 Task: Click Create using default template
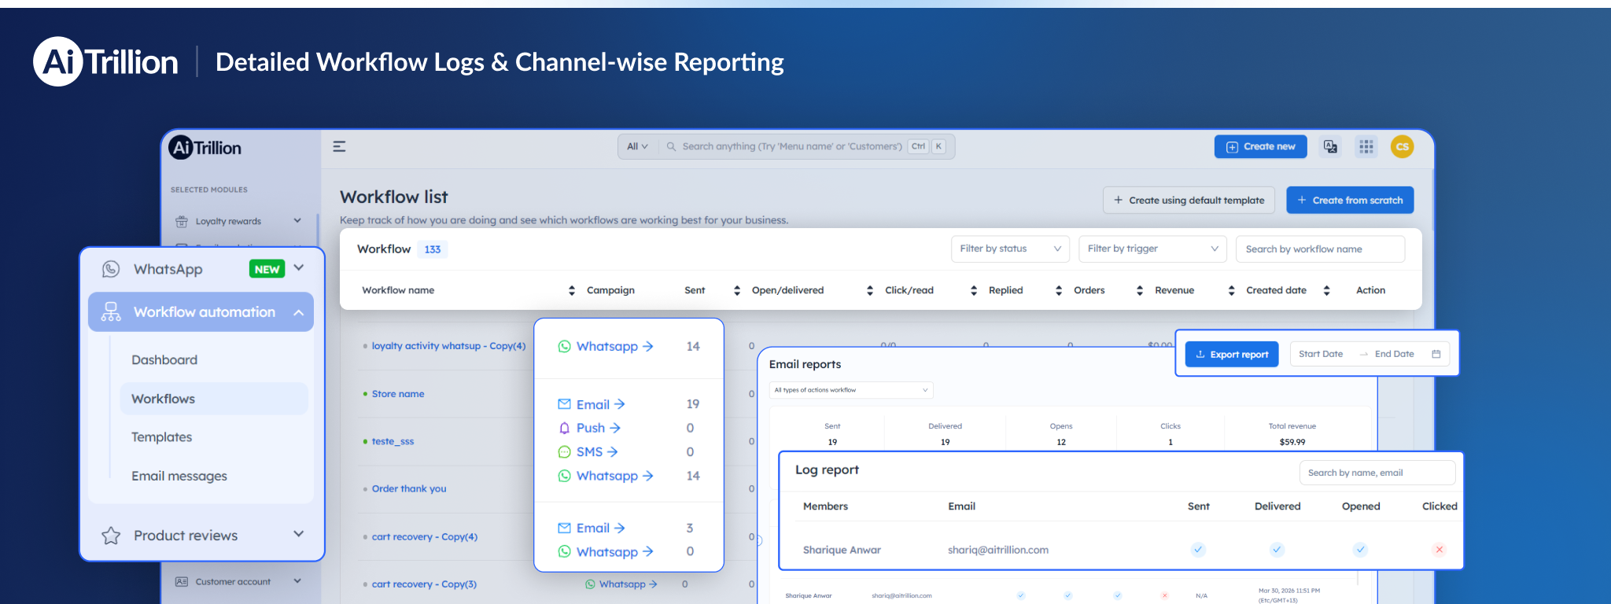coord(1189,200)
